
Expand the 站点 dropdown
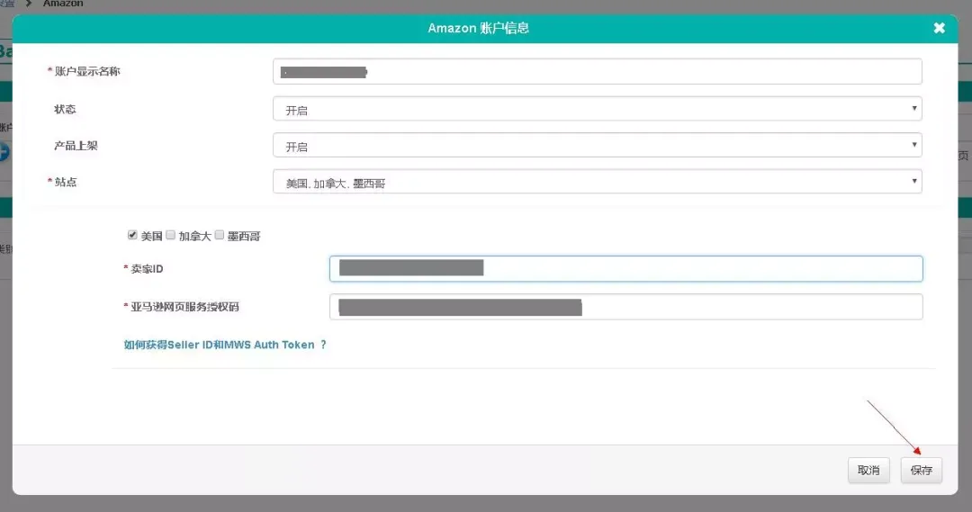(x=597, y=182)
